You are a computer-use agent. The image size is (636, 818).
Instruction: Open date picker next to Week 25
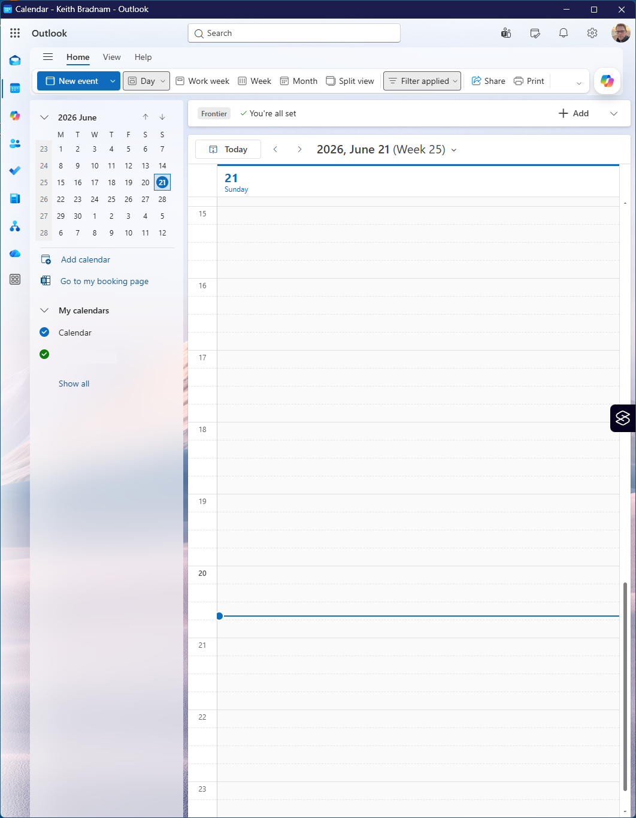coord(454,150)
